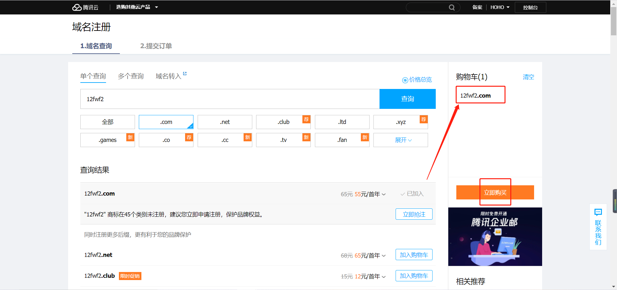The width and height of the screenshot is (617, 290).
Task: Click the external link icon beside 域名转入
Action: (185, 73)
